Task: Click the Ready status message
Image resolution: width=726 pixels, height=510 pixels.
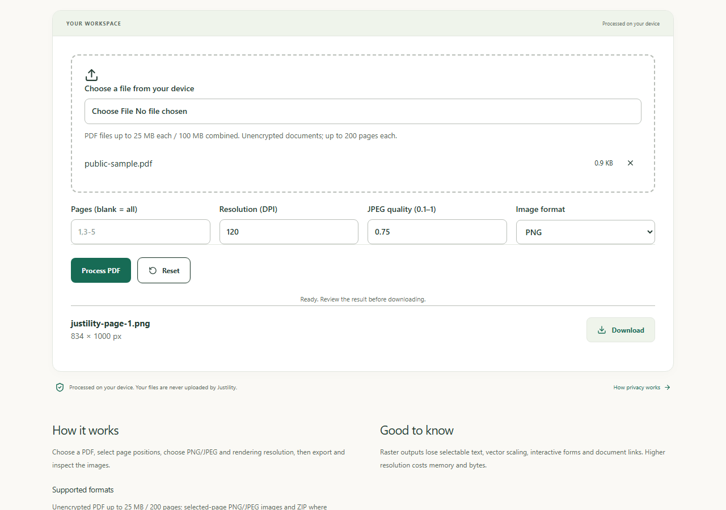Action: [x=363, y=299]
